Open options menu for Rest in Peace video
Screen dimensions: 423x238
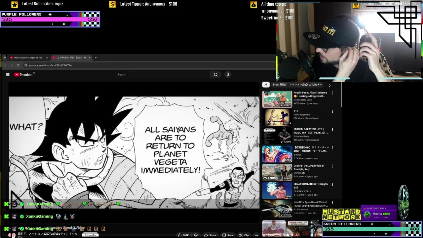(332, 93)
